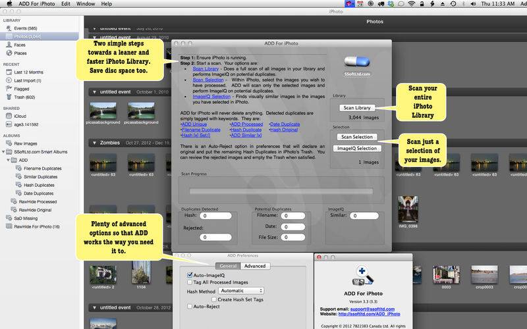
Task: Open the Date Duplicates album icon
Action: (x=19, y=193)
